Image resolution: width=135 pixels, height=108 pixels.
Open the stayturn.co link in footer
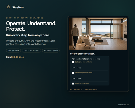pos(123,105)
